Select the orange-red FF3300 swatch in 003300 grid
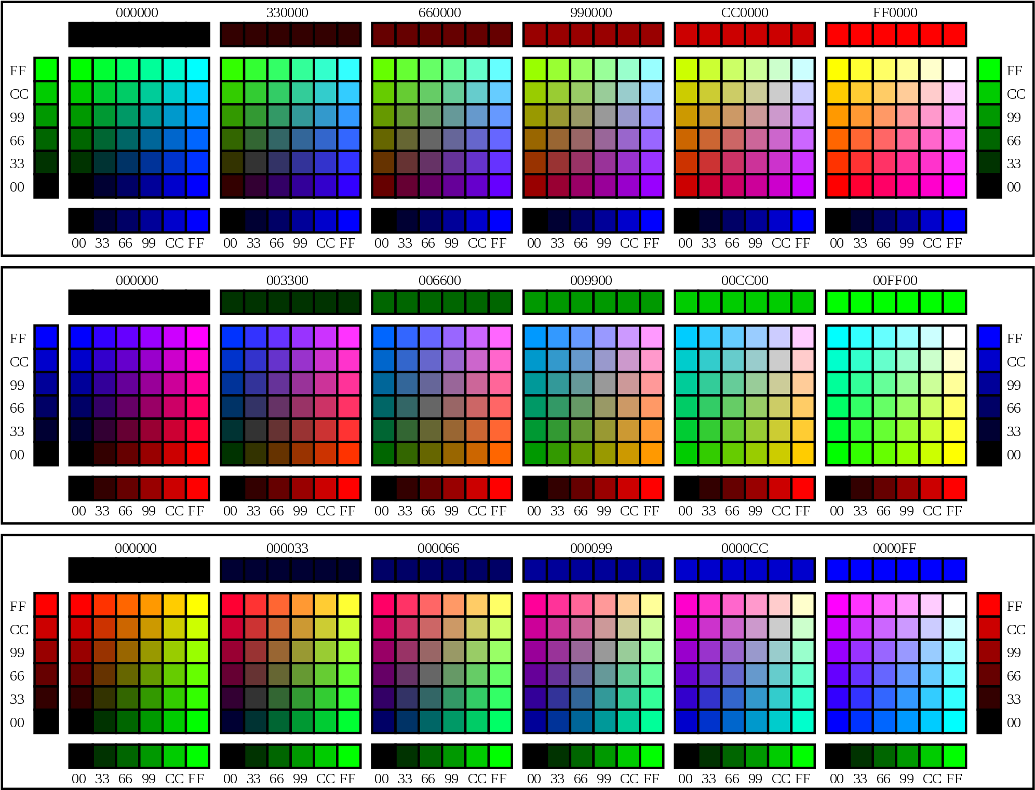 point(348,454)
